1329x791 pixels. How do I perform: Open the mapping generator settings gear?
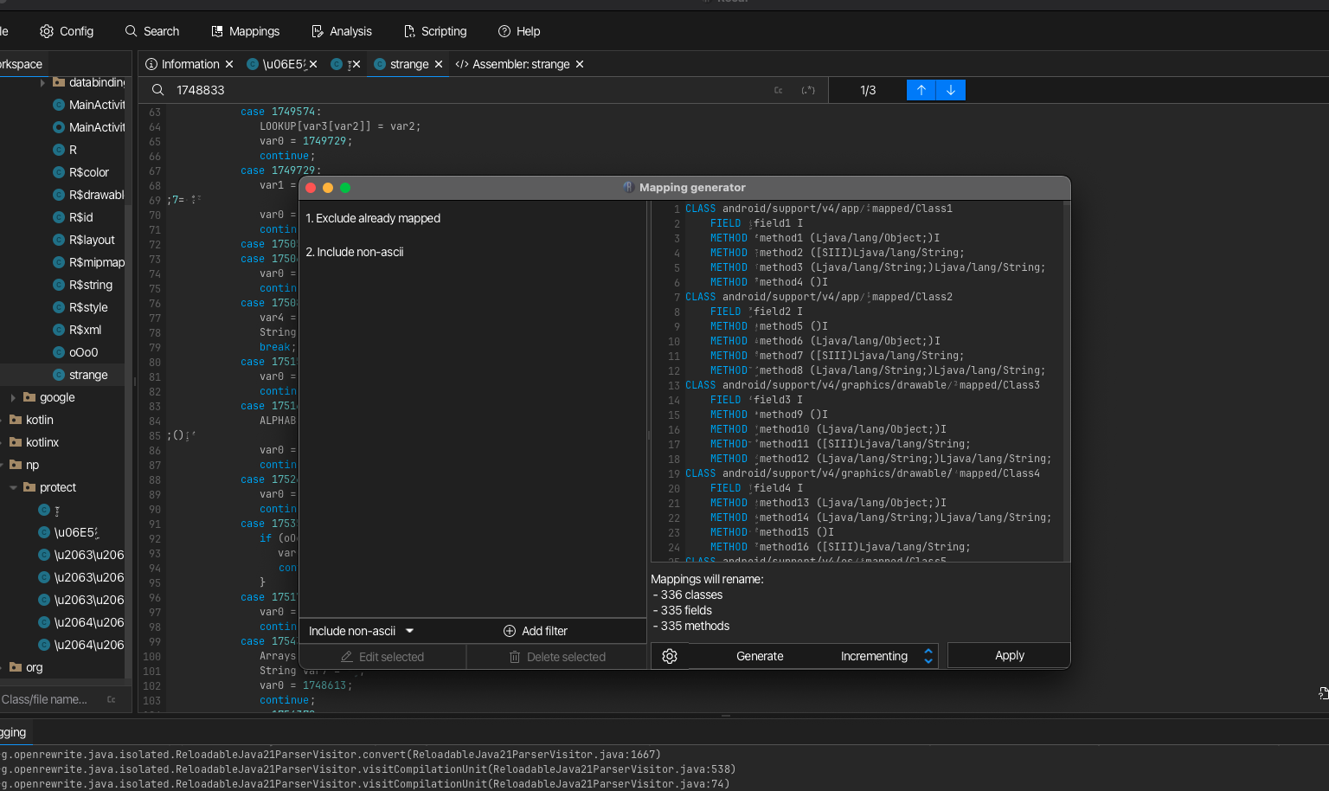(670, 656)
